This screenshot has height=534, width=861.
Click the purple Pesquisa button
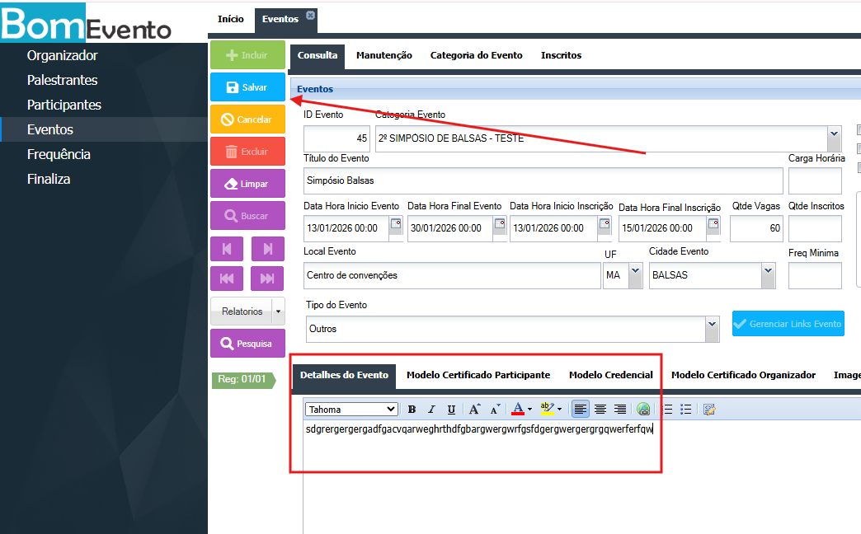pyautogui.click(x=247, y=344)
